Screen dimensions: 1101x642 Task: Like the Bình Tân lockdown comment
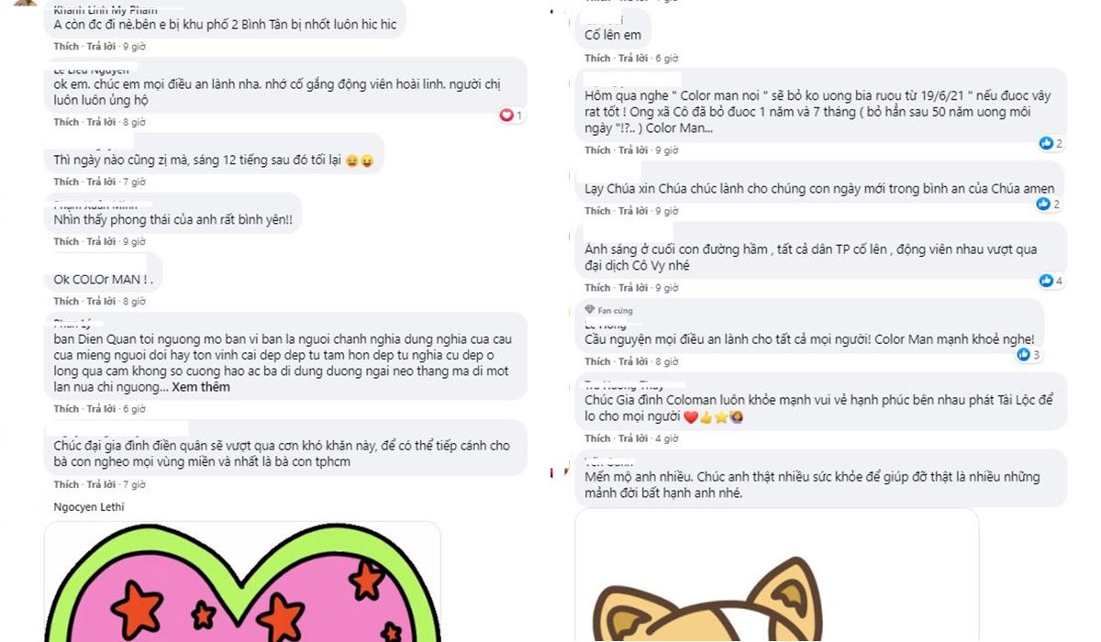point(66,46)
